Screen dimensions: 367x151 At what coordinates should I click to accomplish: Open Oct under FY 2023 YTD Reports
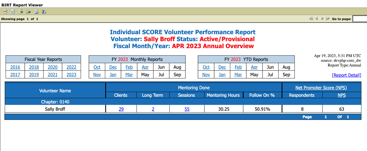pyautogui.click(x=206, y=67)
